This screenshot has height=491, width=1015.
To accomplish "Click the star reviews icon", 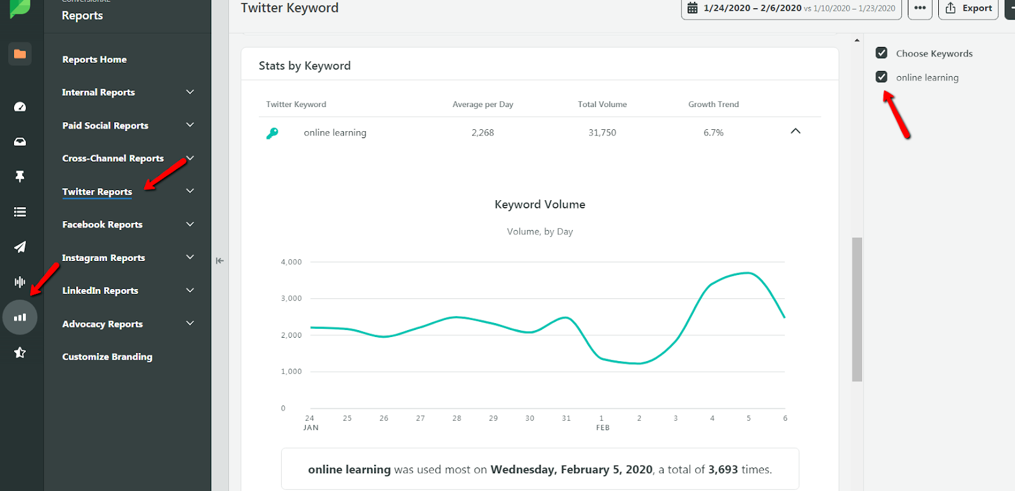I will [x=20, y=352].
